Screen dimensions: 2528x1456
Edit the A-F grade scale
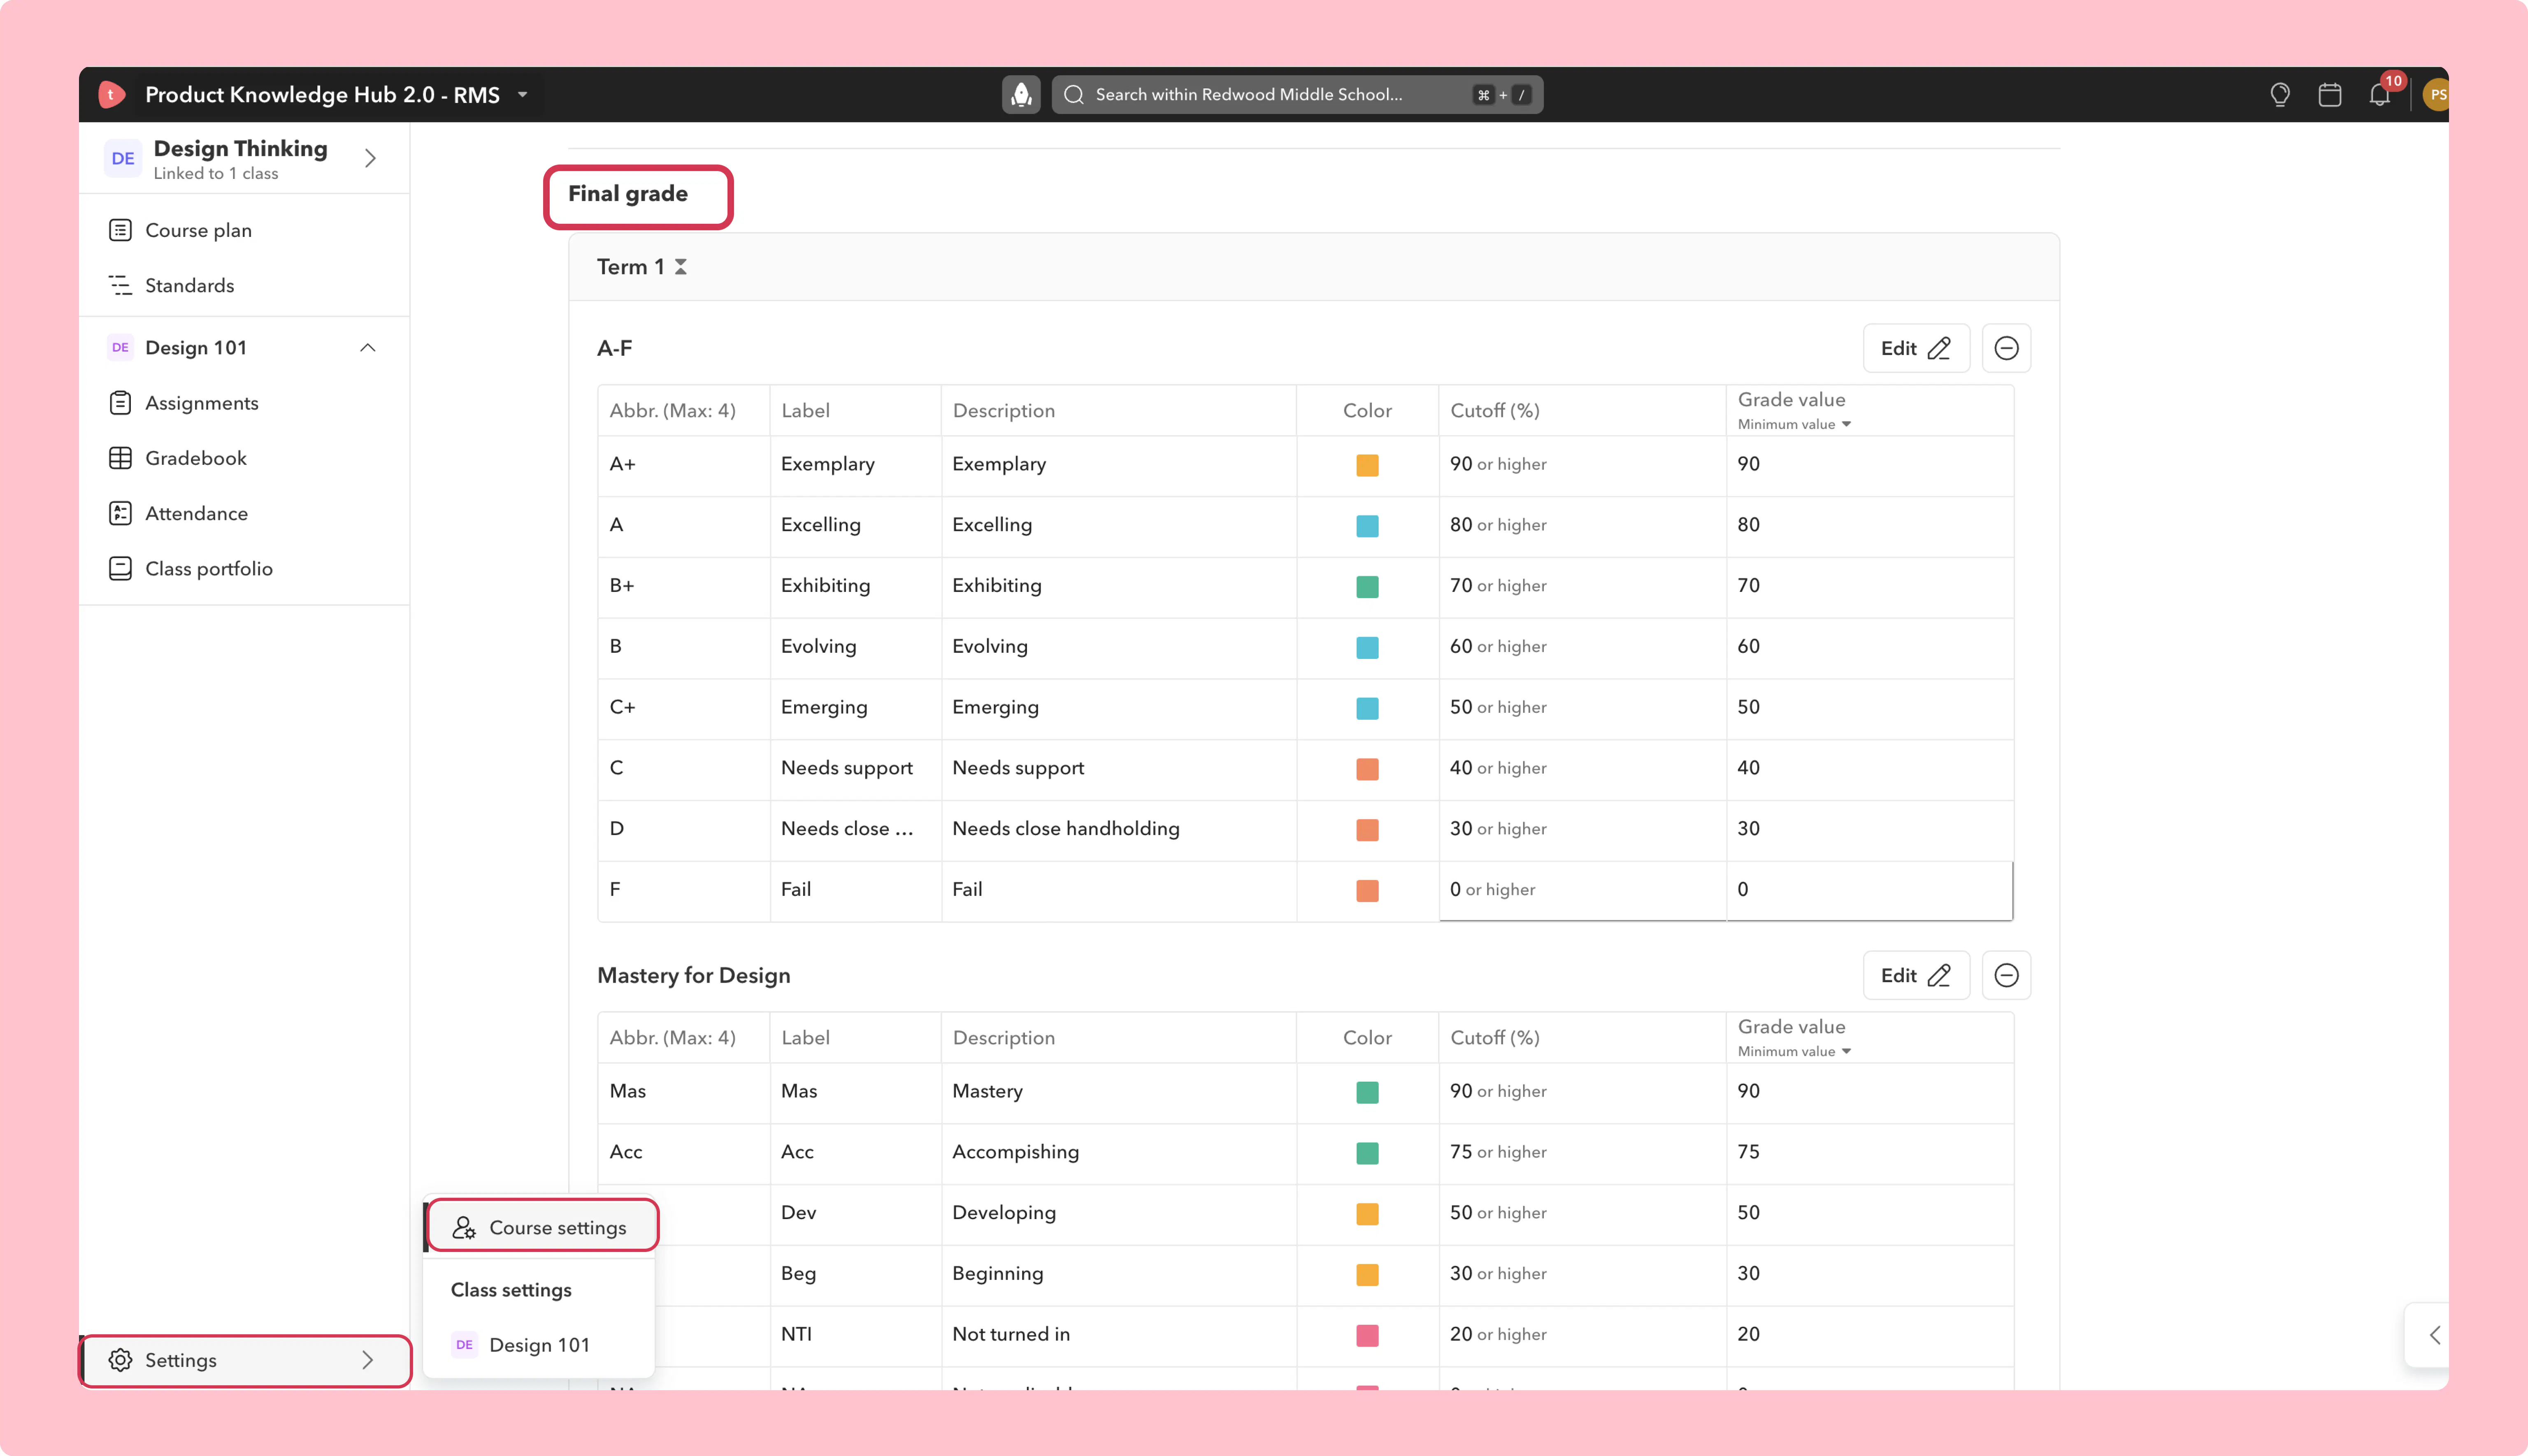1916,348
